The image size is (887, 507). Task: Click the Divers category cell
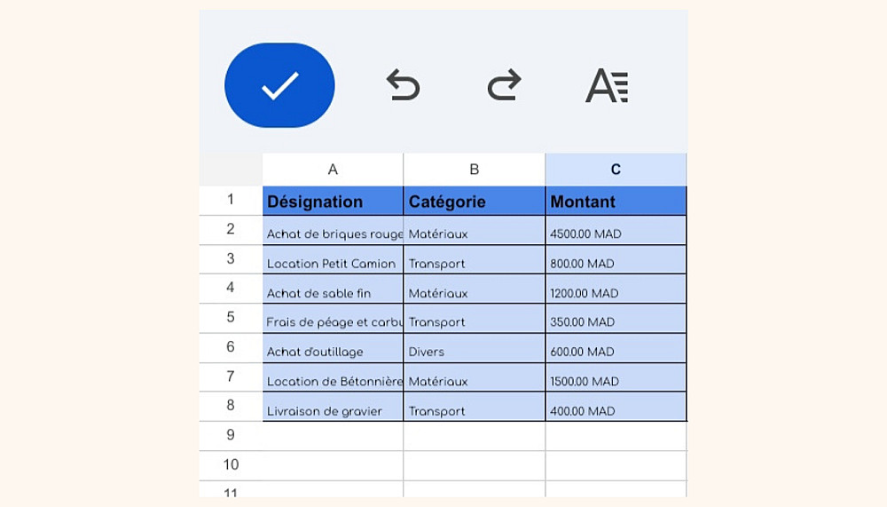pos(474,352)
